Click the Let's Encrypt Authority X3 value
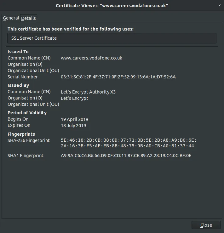 [88, 92]
